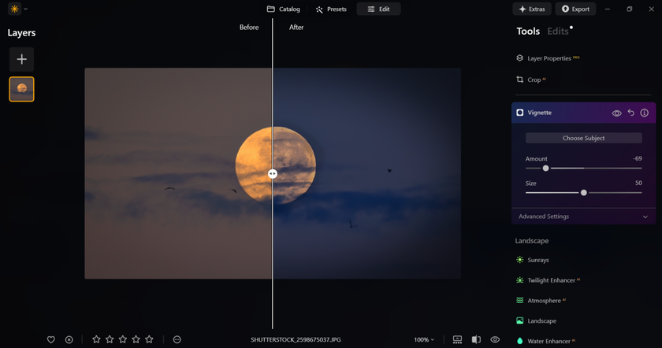Toggle before/after compare mode
This screenshot has height=348, width=662.
[x=476, y=339]
